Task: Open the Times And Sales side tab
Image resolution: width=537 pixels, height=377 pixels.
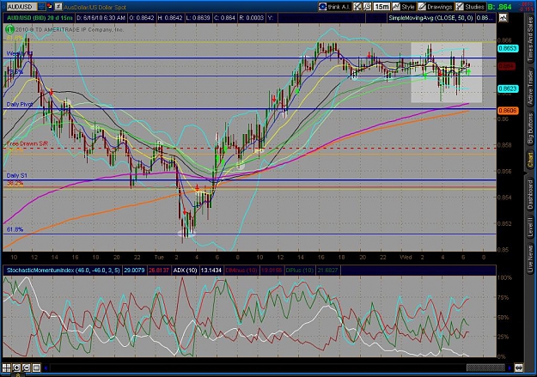Action: (530, 39)
